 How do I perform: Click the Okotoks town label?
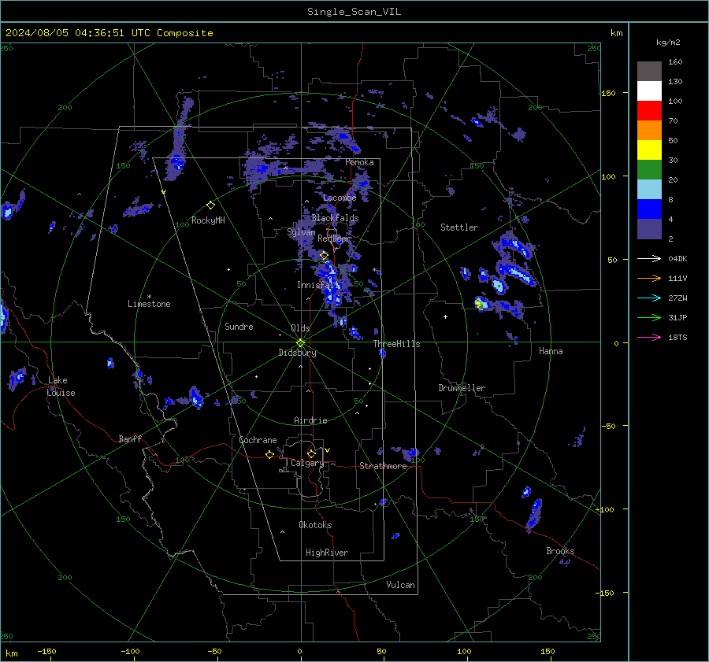pyautogui.click(x=315, y=525)
